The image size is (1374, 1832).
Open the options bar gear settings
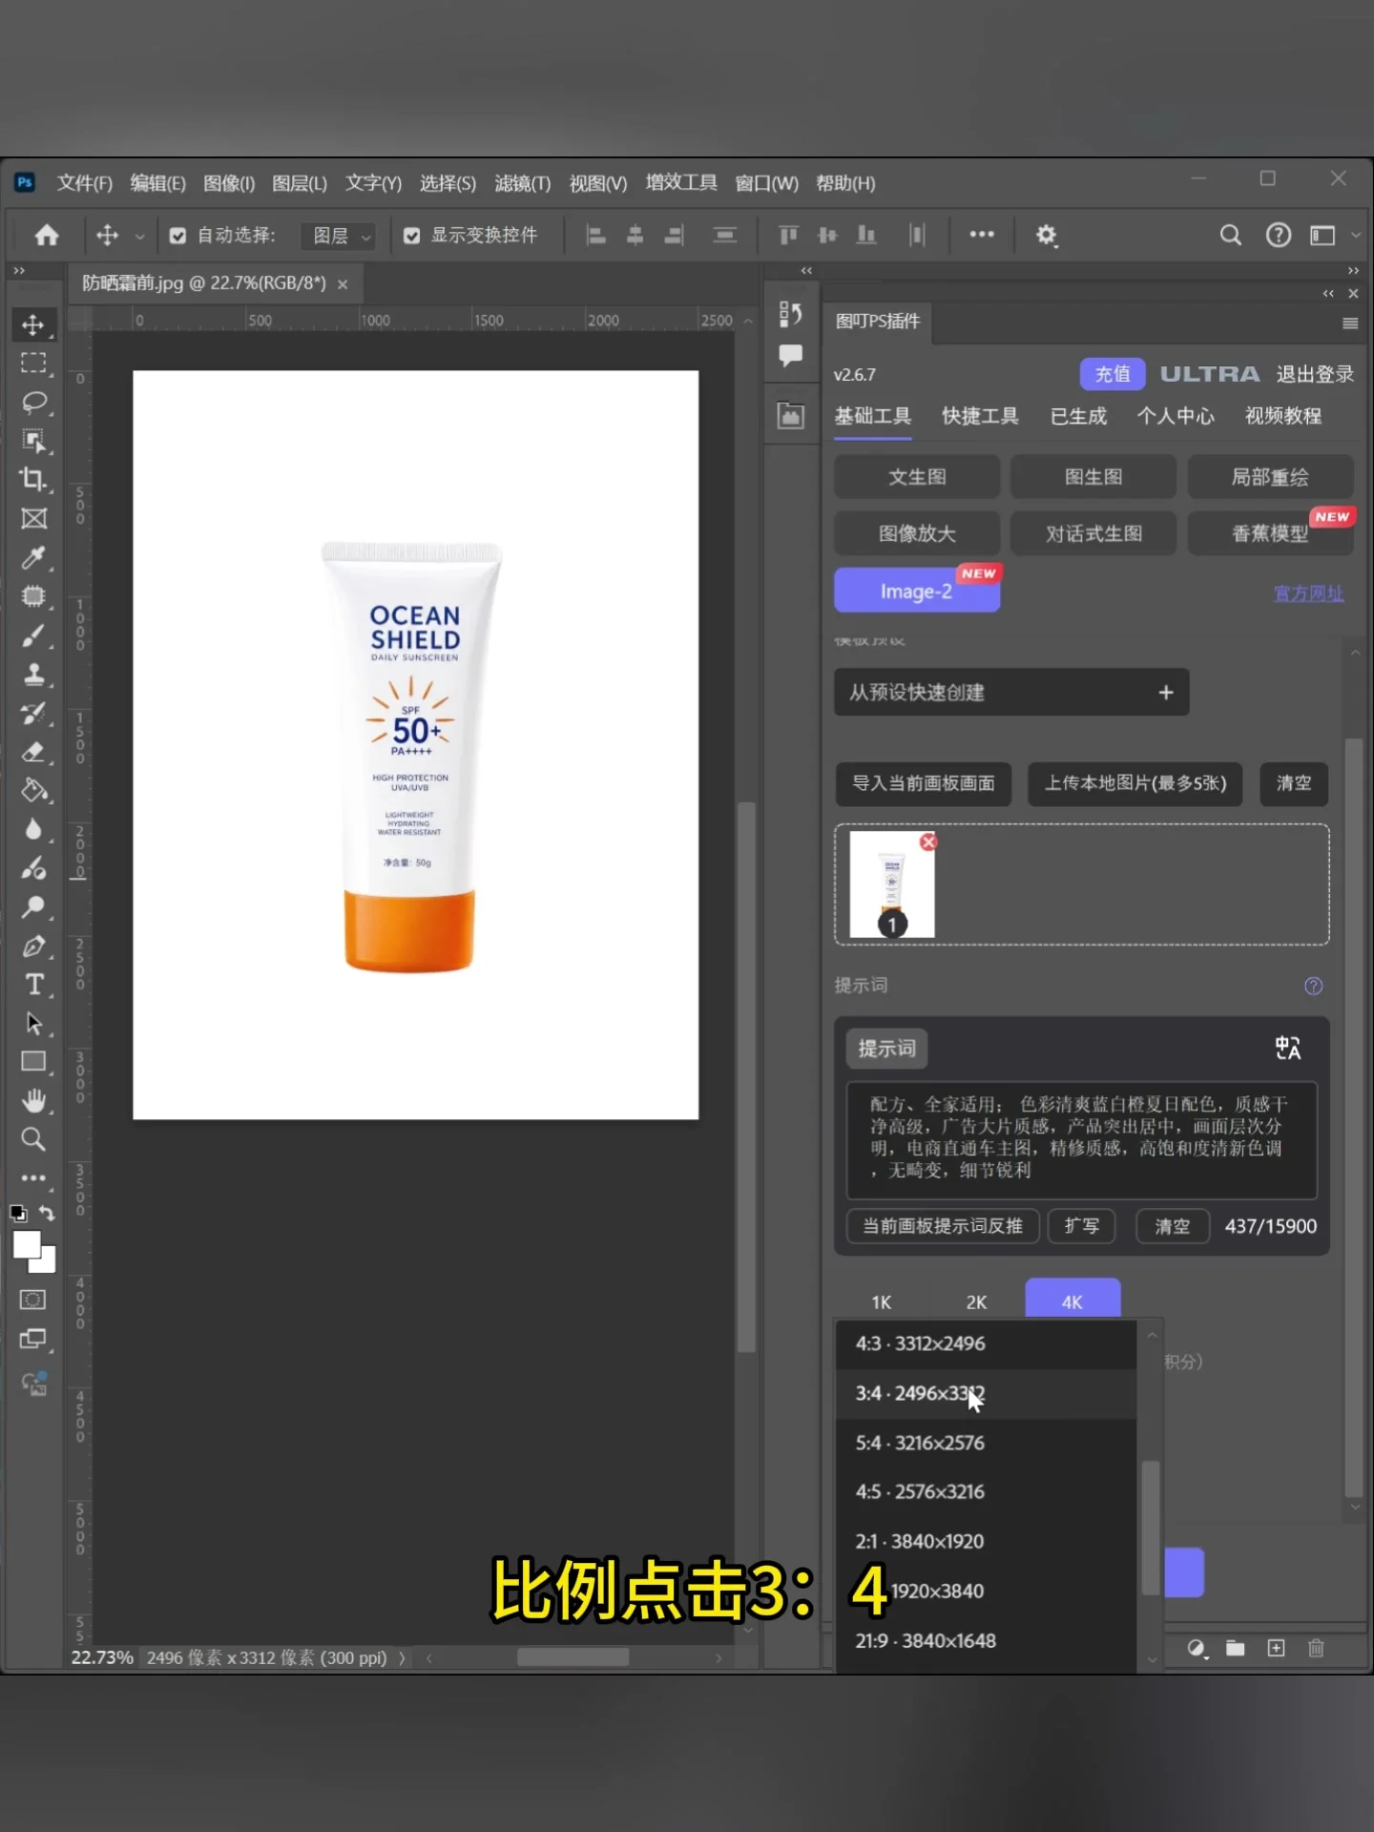pyautogui.click(x=1047, y=235)
